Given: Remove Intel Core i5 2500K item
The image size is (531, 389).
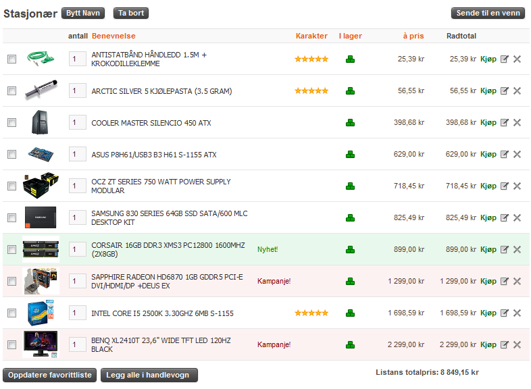Looking at the screenshot, I should coord(517,313).
